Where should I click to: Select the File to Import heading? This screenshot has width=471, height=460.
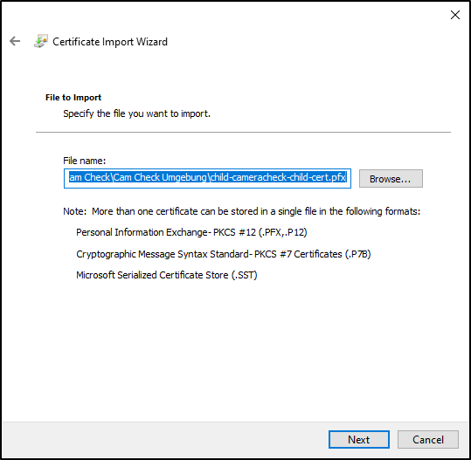(73, 98)
